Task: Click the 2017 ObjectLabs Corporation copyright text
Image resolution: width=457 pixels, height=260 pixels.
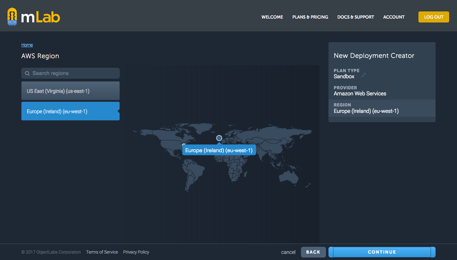Action: click(x=51, y=252)
